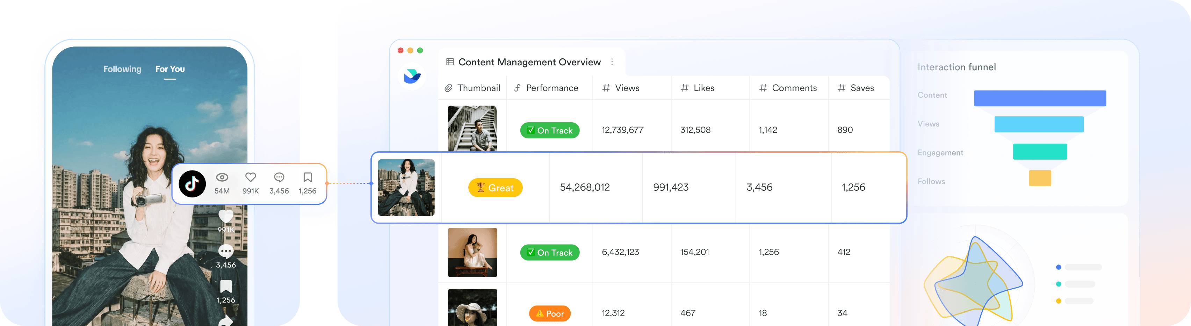This screenshot has width=1191, height=326.
Task: Click the blue legend dot beside radar chart
Action: pyautogui.click(x=1058, y=267)
